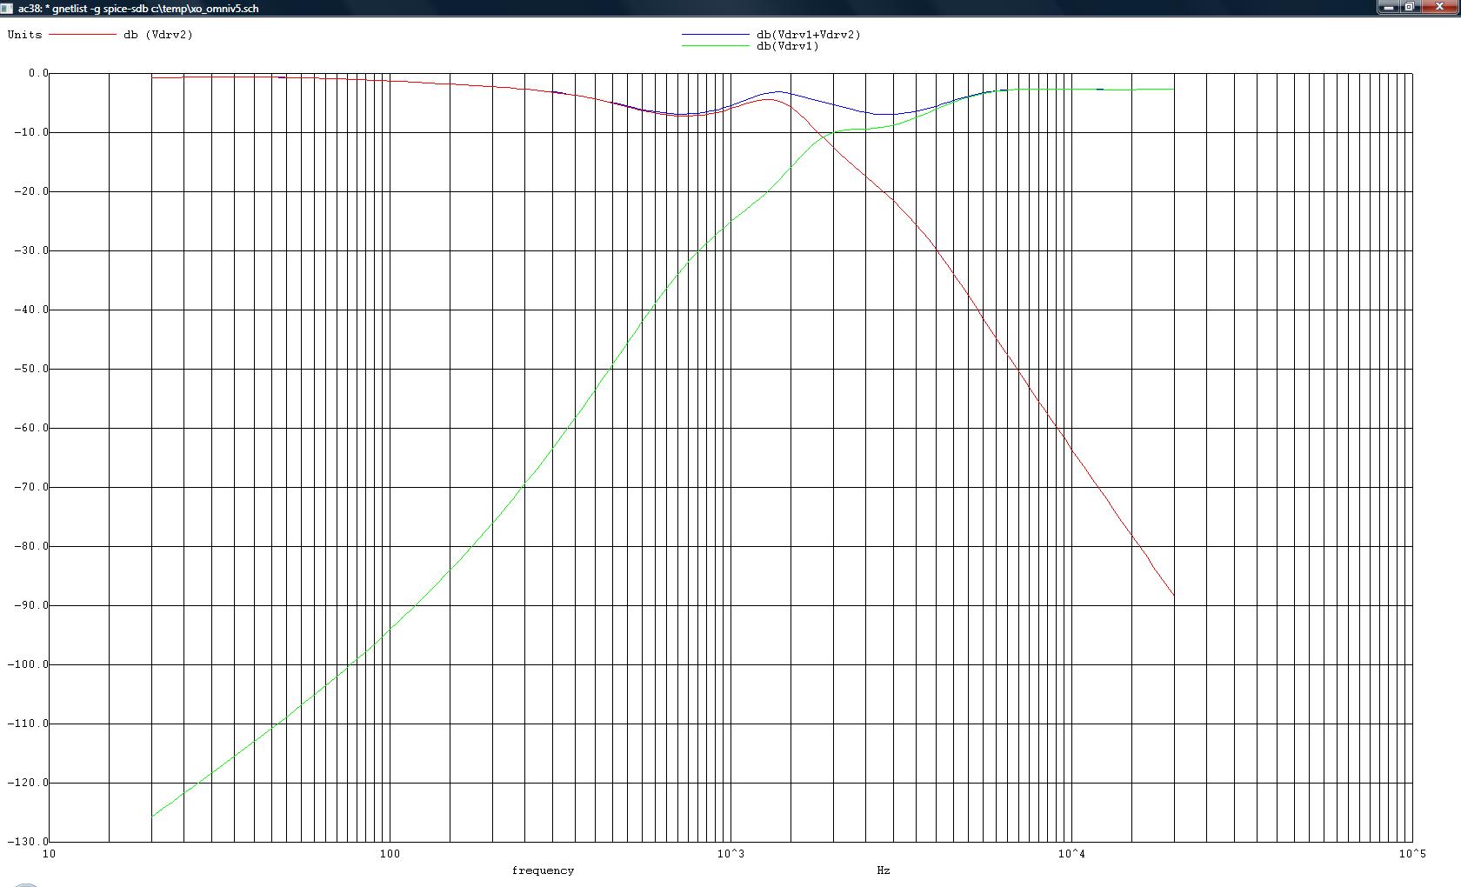Click the -120.0 y-axis tick label
This screenshot has height=887, width=1461.
[x=28, y=783]
